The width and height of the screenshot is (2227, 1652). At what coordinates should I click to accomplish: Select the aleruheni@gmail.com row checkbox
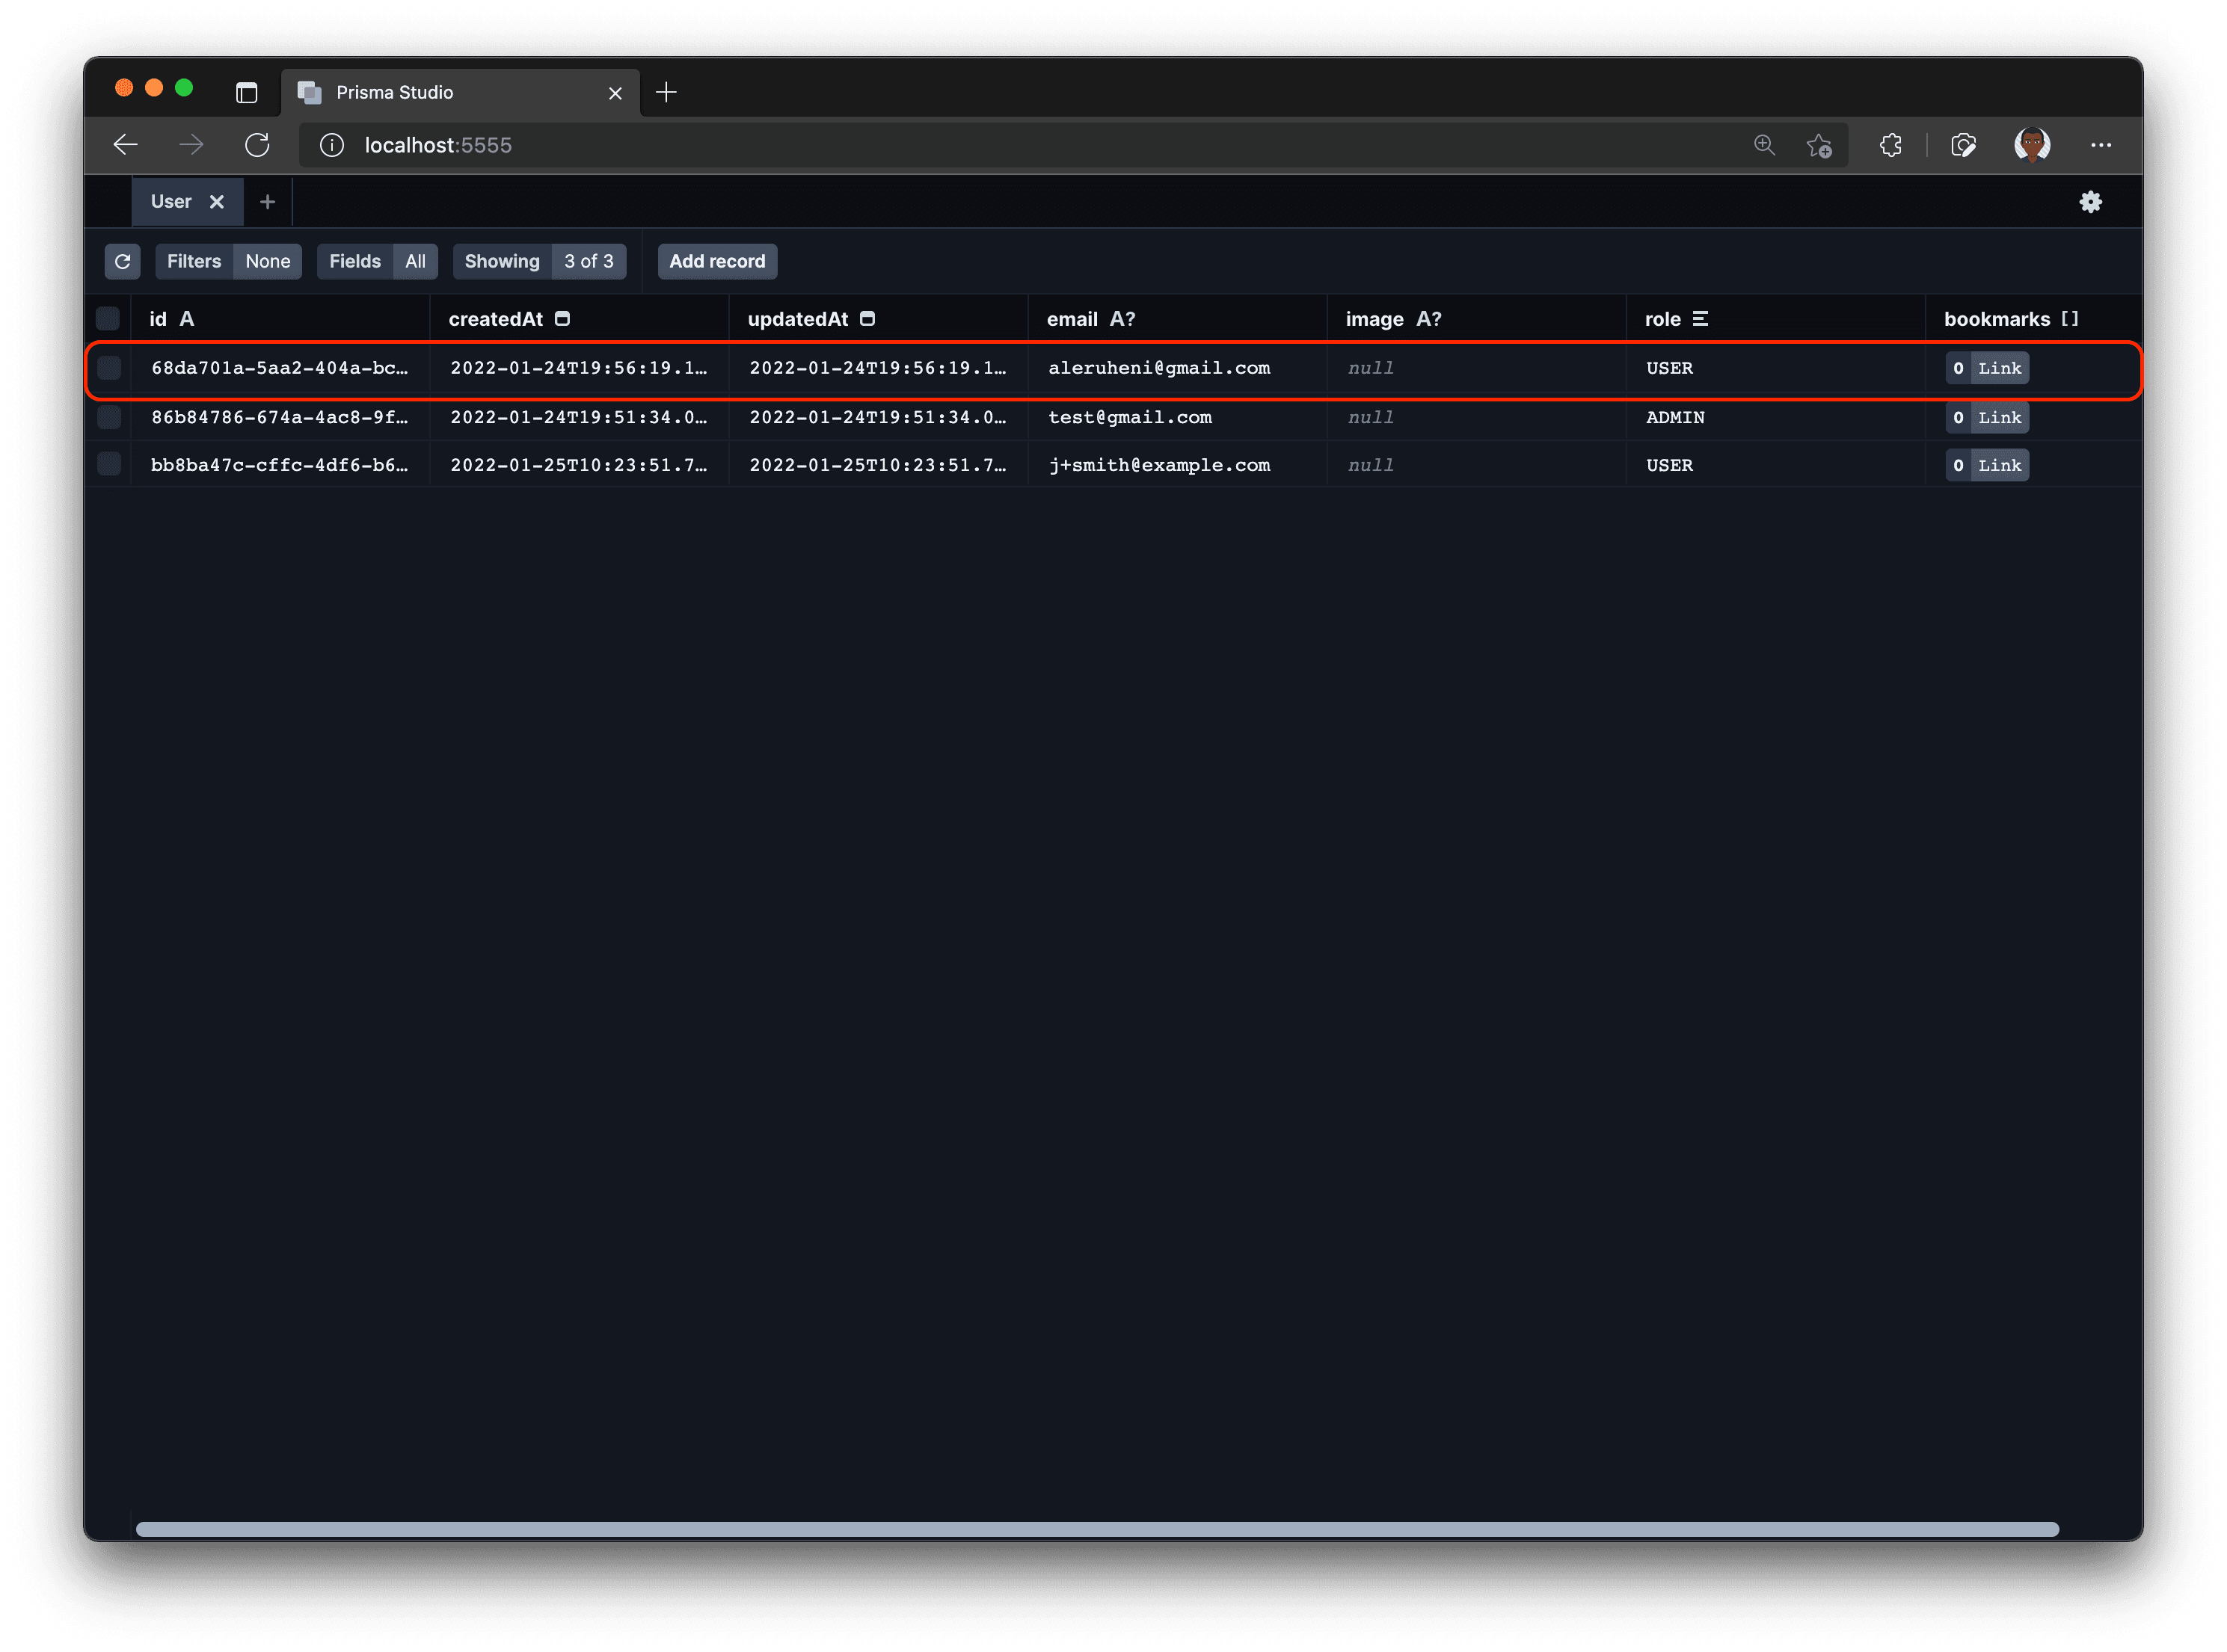coord(109,368)
